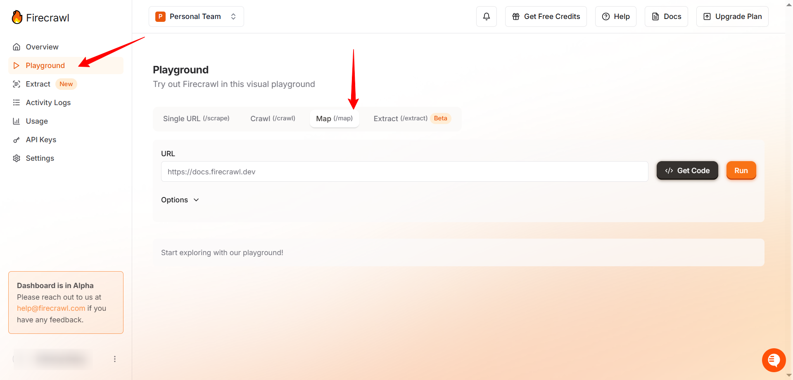Open API Keys in sidebar
The image size is (793, 380).
click(66, 140)
